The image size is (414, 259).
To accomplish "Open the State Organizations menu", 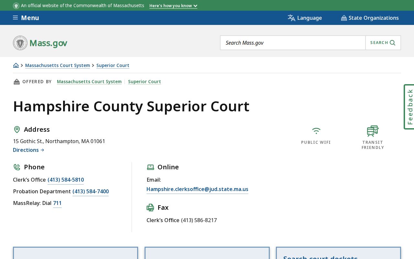I will (370, 18).
